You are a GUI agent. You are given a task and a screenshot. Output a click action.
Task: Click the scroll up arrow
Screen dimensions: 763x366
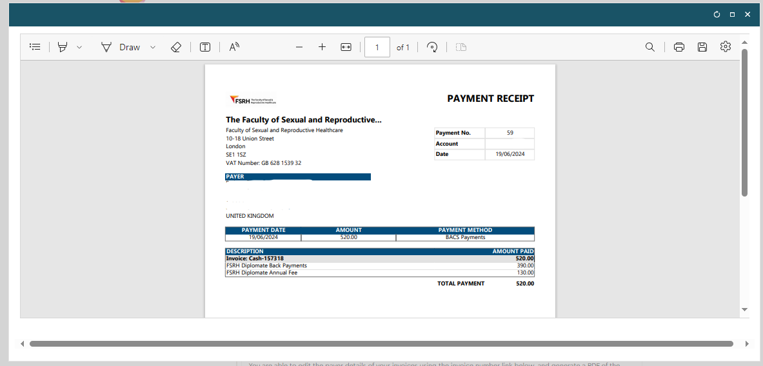click(744, 41)
